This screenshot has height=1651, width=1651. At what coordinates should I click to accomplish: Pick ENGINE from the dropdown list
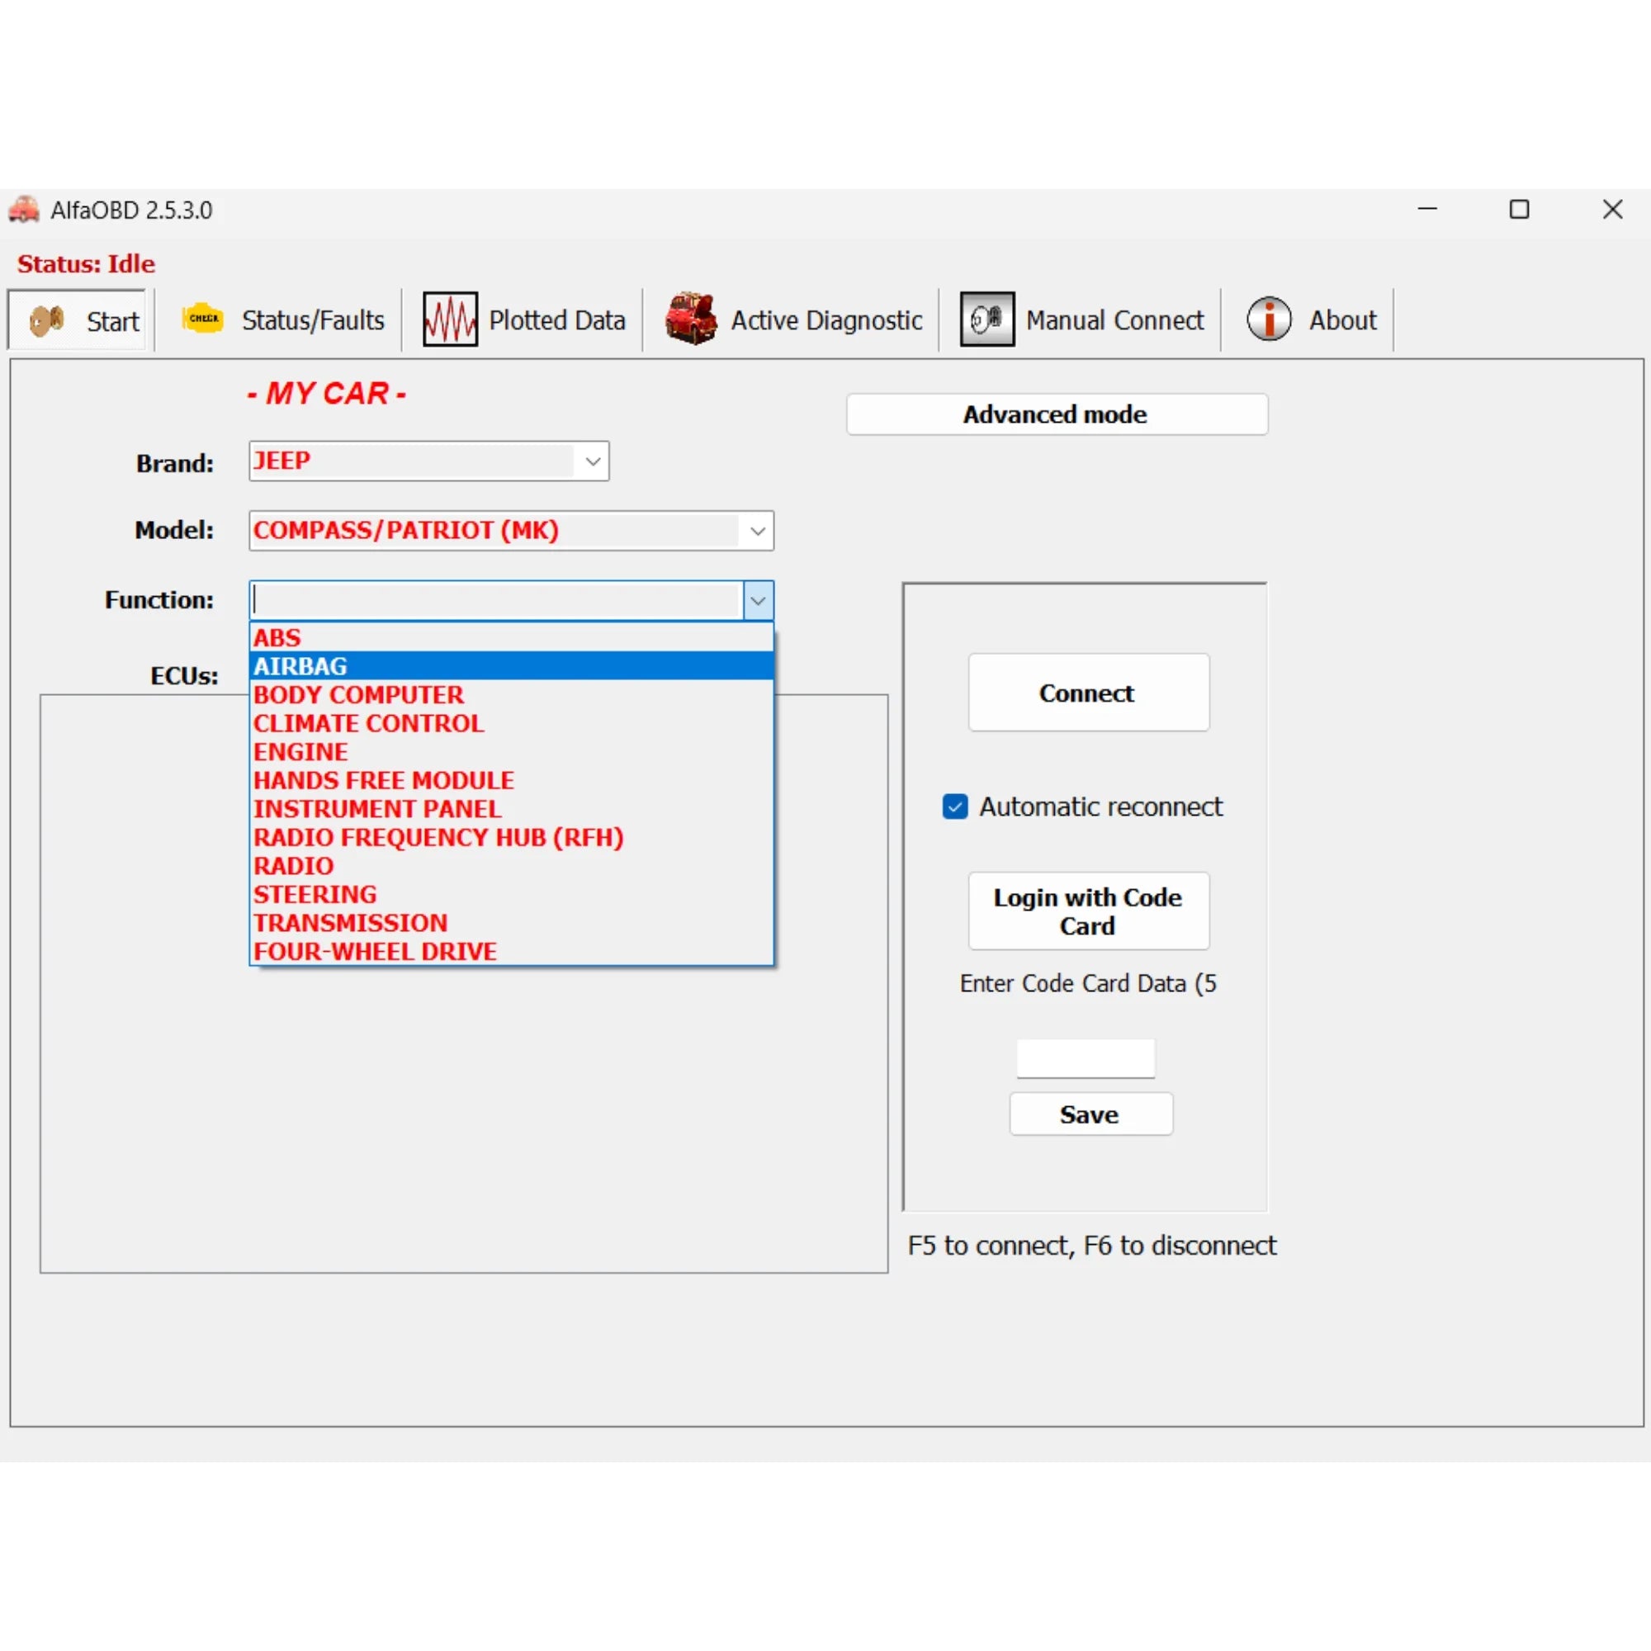tap(300, 752)
